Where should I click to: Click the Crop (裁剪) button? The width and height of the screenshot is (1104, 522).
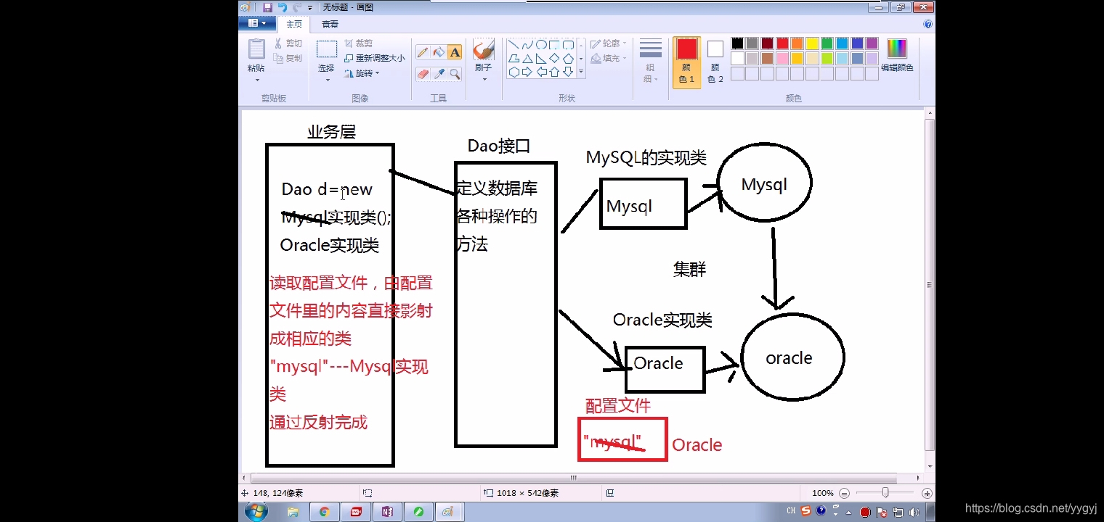(359, 43)
